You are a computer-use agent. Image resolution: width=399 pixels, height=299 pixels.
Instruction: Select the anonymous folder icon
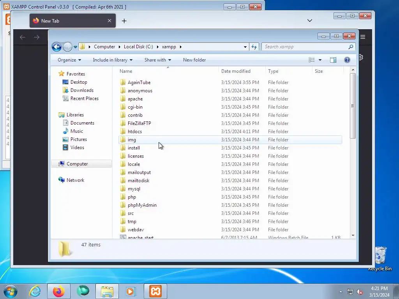coord(123,90)
